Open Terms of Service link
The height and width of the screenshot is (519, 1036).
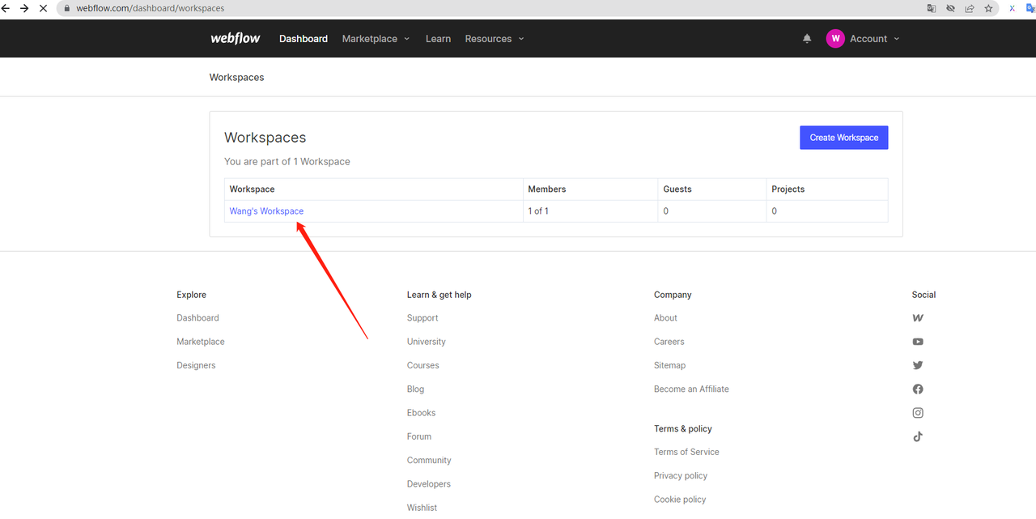click(686, 452)
